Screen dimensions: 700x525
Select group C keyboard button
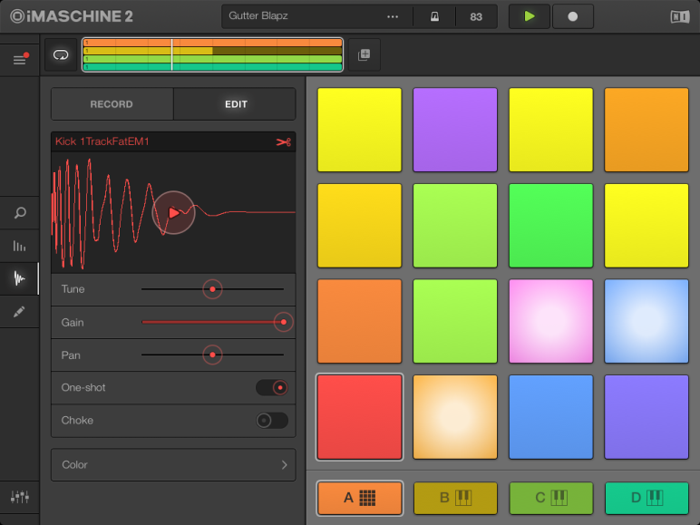(x=551, y=498)
